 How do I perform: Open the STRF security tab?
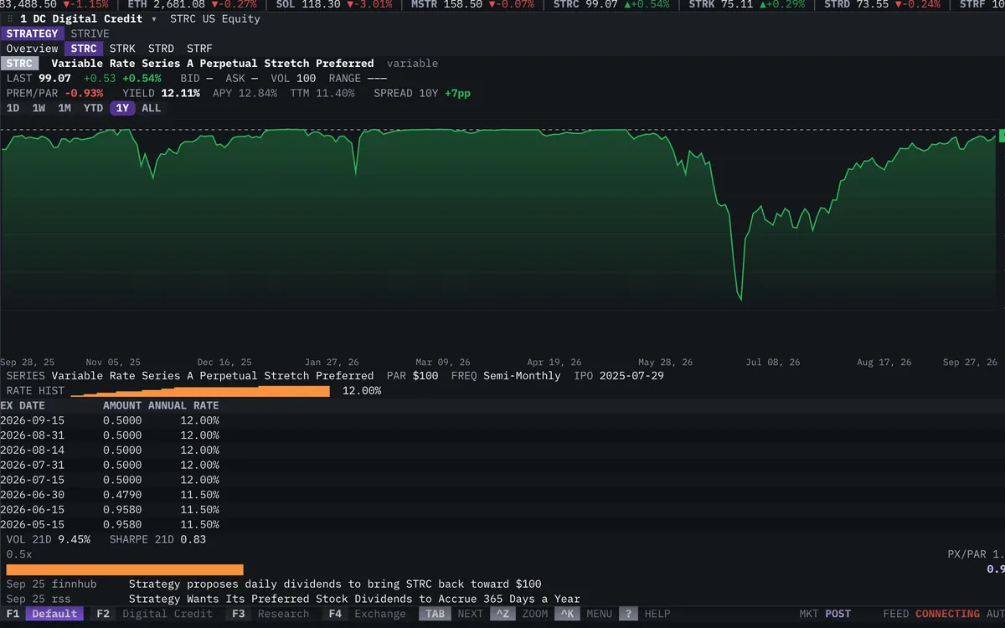tap(199, 49)
